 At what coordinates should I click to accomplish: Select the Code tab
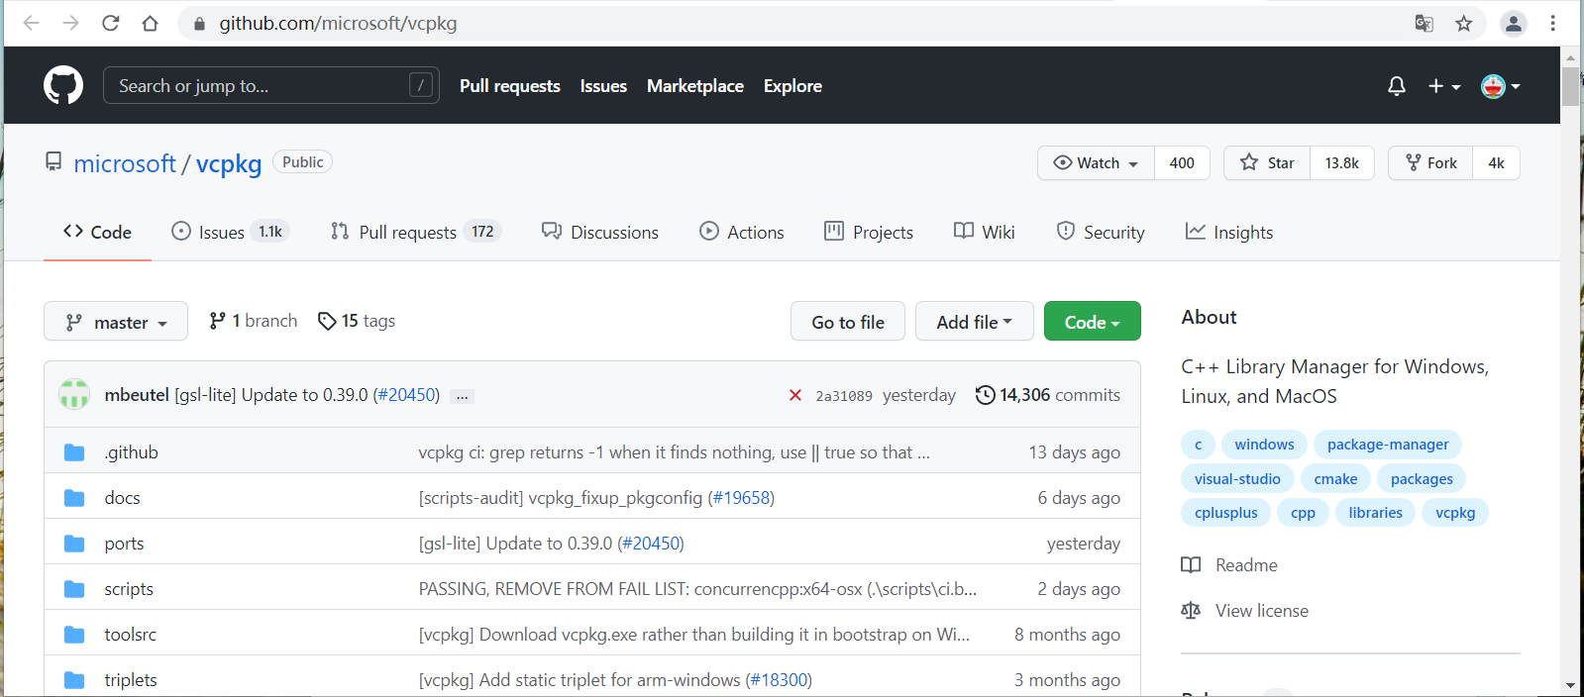(97, 232)
